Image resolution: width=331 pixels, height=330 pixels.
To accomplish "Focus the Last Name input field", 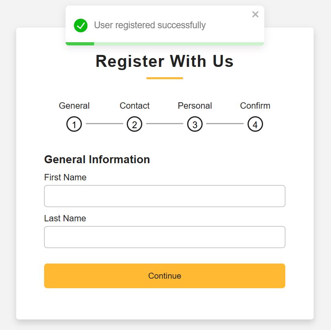I will pyautogui.click(x=165, y=237).
